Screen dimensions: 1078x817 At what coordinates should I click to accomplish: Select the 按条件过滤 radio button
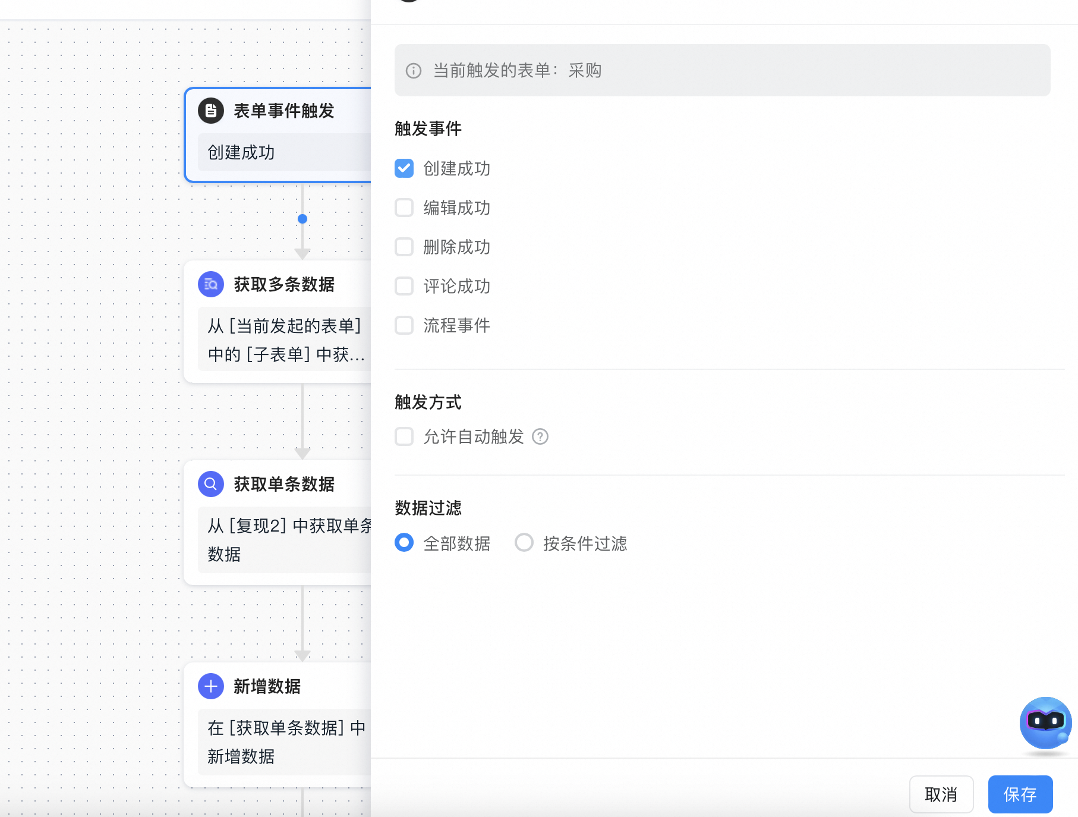pos(524,542)
